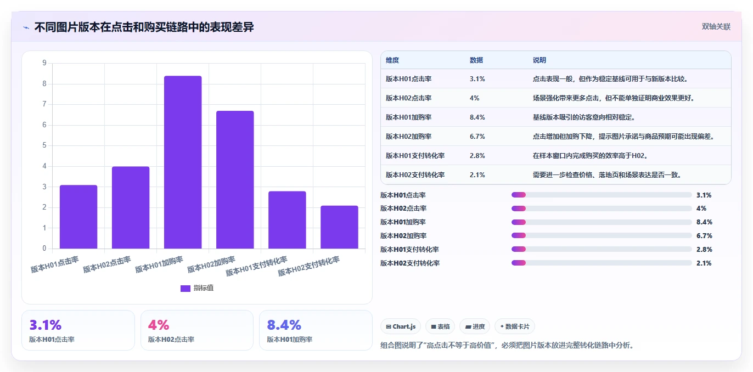The height and width of the screenshot is (372, 753).
Task: Click the 版本H02支付转化率 progress bar
Action: coord(602,263)
